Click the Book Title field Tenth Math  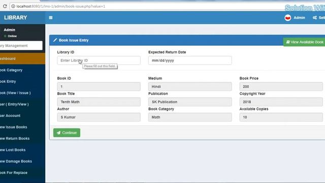(x=99, y=102)
